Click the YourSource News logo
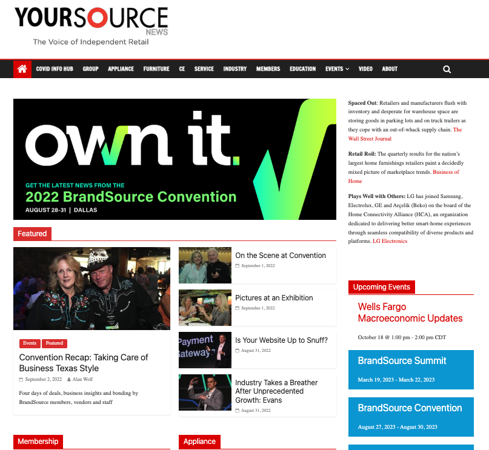Image resolution: width=489 pixels, height=450 pixels. pyautogui.click(x=91, y=24)
